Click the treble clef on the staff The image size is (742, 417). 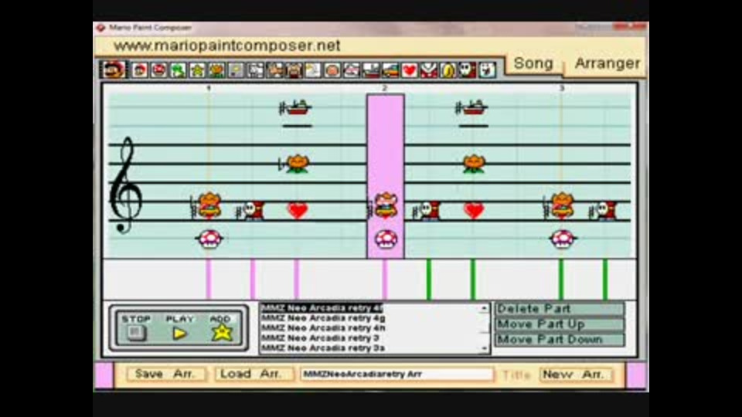pyautogui.click(x=126, y=185)
